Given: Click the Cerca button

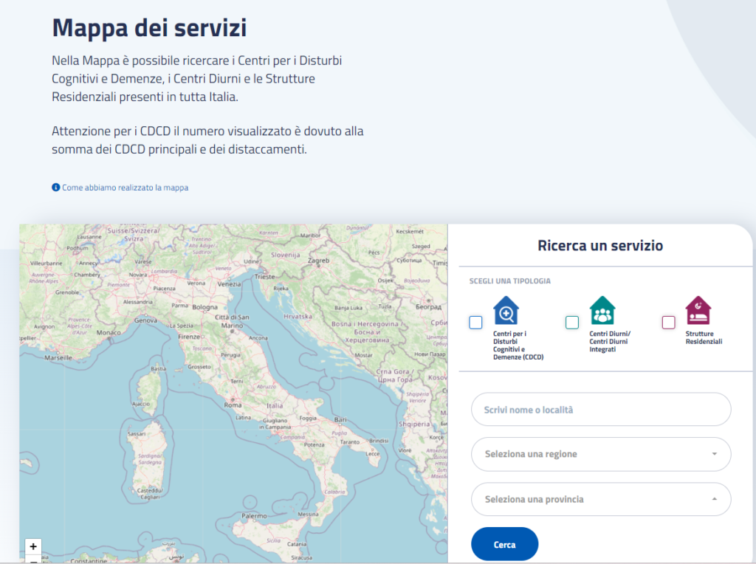Looking at the screenshot, I should point(505,544).
